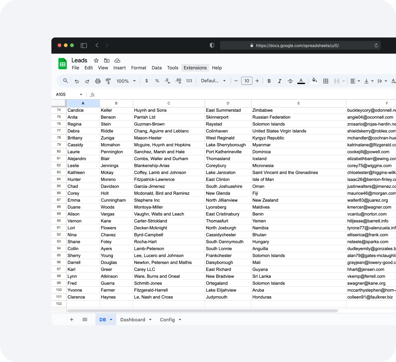Decrease decimal places
396x362 pixels.
point(167,81)
